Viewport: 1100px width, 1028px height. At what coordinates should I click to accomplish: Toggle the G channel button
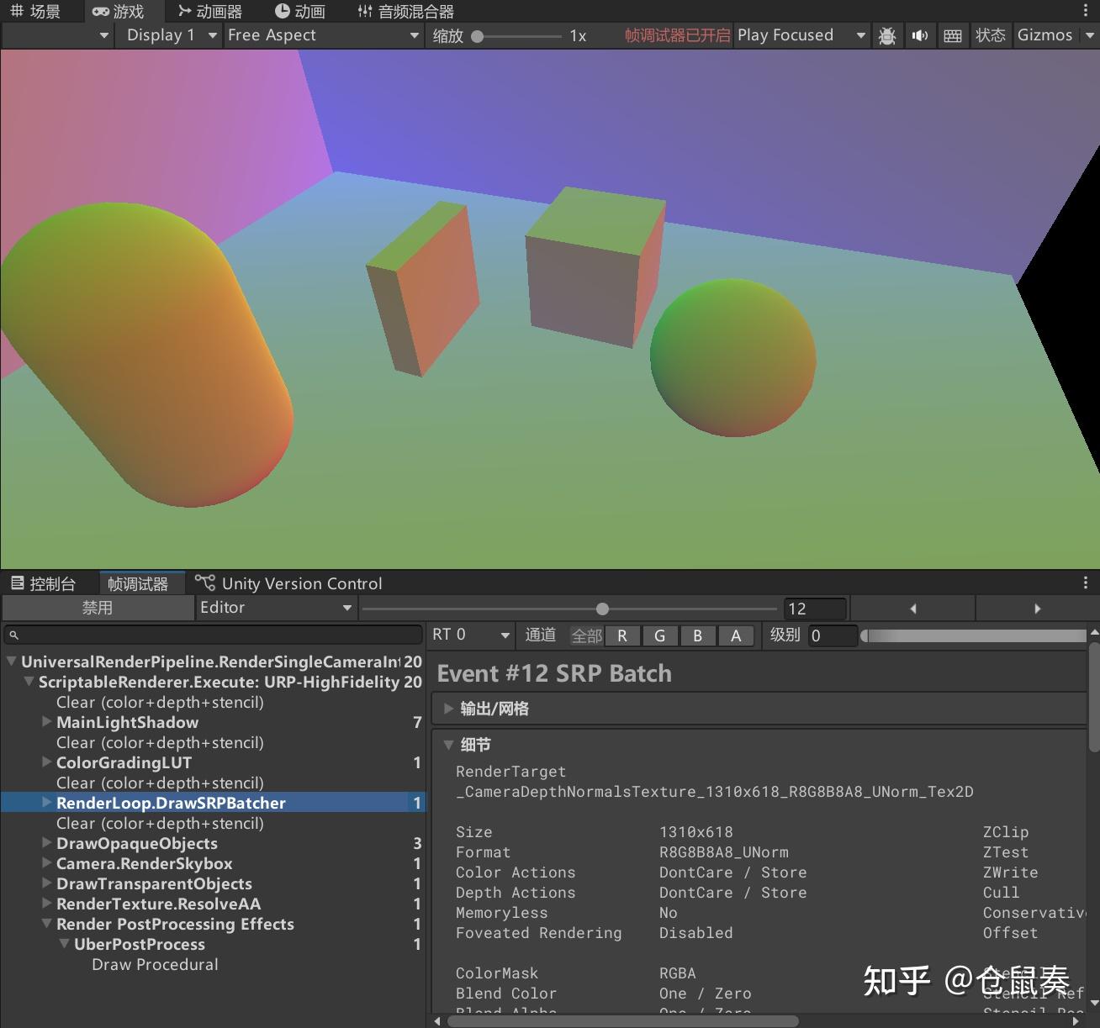659,635
